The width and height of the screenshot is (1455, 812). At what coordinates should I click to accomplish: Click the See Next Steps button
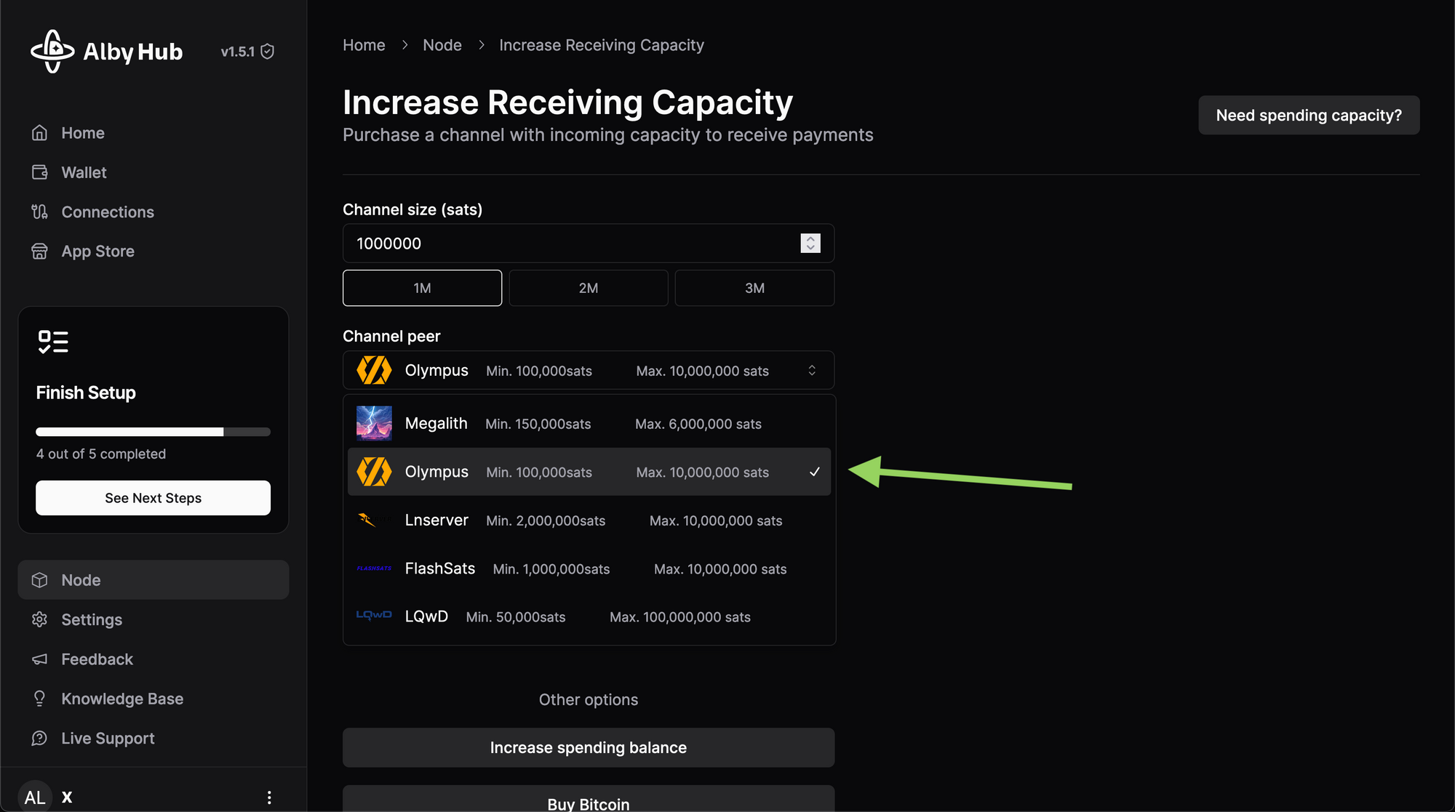pyautogui.click(x=153, y=498)
